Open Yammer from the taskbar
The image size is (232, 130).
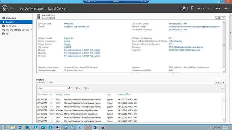click(43, 127)
